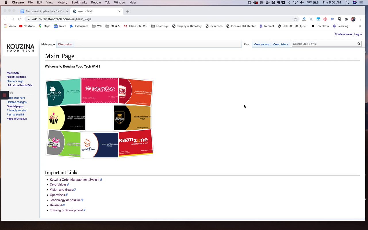Click the red swirl extension icon
Viewport: 368px width, 230px height.
[x=325, y=19]
